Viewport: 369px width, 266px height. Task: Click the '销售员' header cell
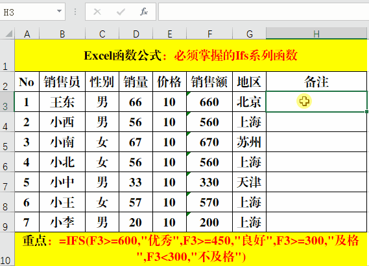tap(62, 82)
